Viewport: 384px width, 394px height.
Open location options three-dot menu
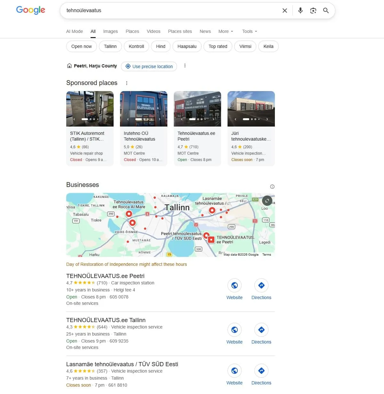click(185, 66)
